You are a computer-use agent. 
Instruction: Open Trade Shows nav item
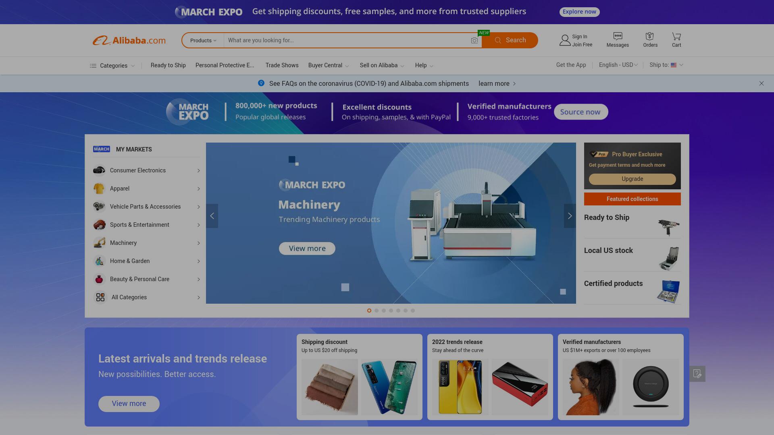(x=282, y=65)
